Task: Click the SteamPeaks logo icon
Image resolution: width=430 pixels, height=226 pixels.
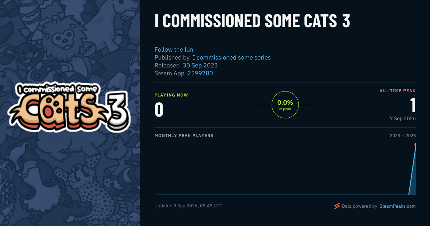Action: point(337,206)
